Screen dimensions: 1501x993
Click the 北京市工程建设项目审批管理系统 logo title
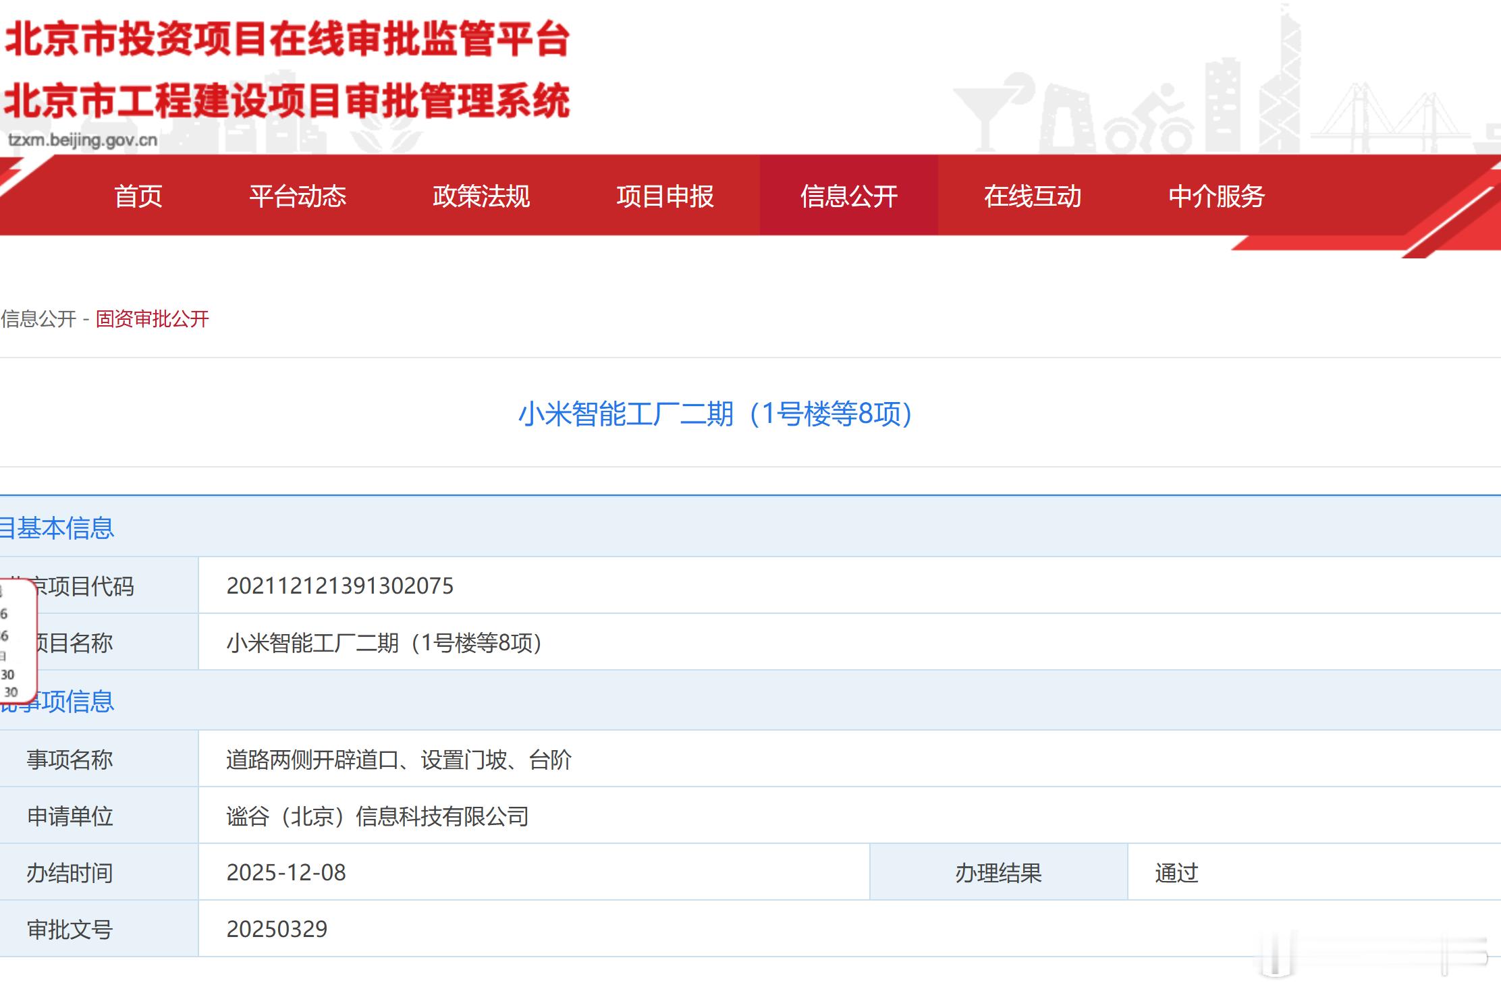click(288, 101)
